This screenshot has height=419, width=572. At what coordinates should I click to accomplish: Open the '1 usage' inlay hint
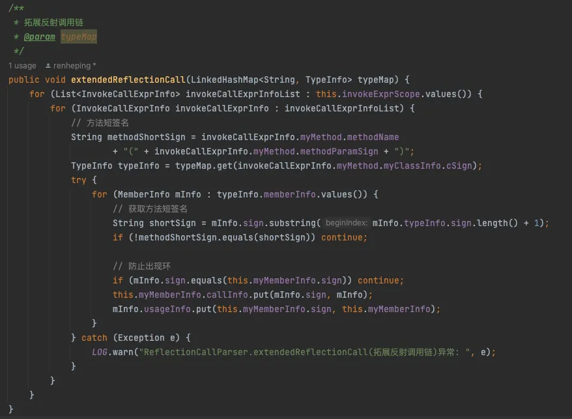pyautogui.click(x=22, y=66)
